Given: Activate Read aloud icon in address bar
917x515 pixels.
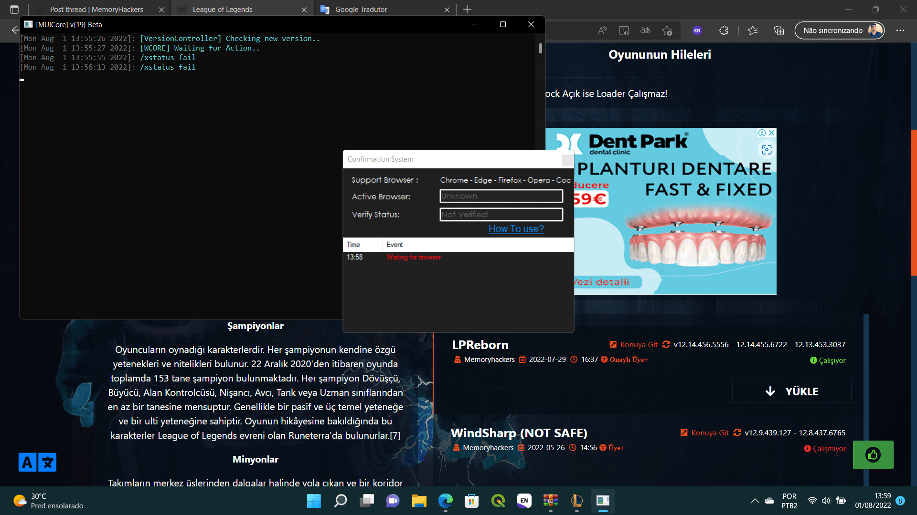Looking at the screenshot, I should click(x=602, y=31).
